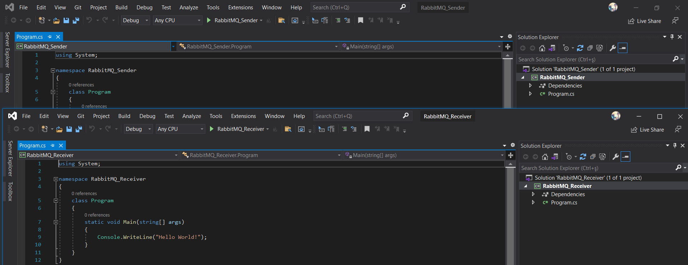Image resolution: width=688 pixels, height=265 pixels.
Task: Click the Live Share button in Receiver window
Action: click(x=648, y=130)
